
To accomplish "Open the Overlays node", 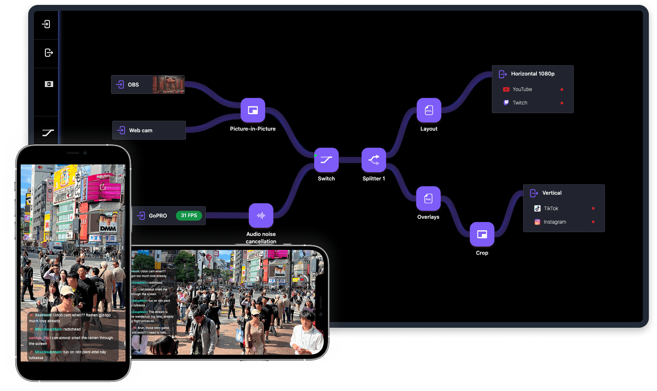I will tap(428, 199).
